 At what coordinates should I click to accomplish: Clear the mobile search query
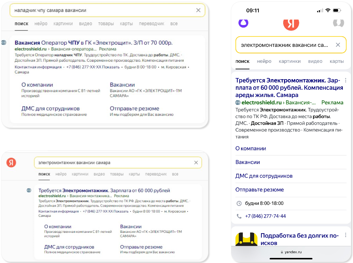(x=338, y=45)
